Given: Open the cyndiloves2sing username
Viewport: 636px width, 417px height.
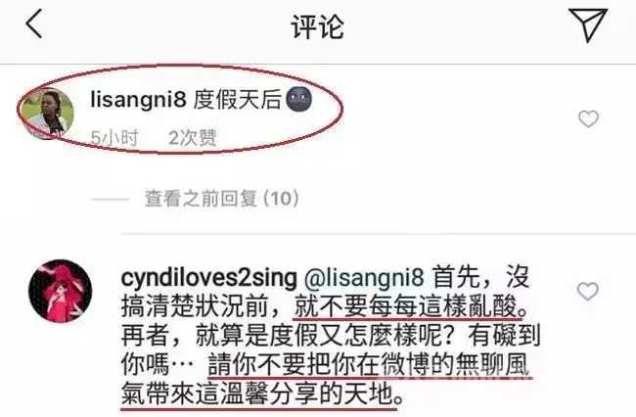Looking at the screenshot, I should tap(208, 278).
